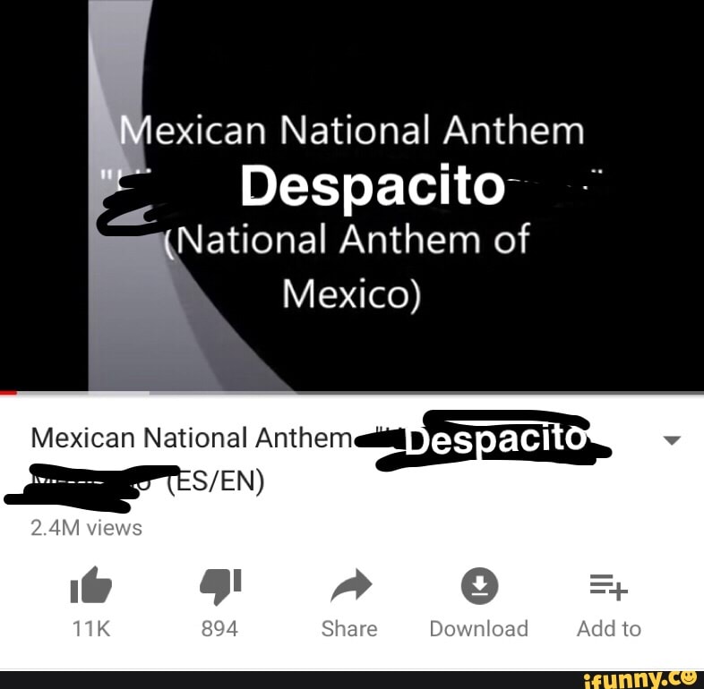This screenshot has width=704, height=689.
Task: Click the (ES/EN) part of title
Action: [x=217, y=481]
